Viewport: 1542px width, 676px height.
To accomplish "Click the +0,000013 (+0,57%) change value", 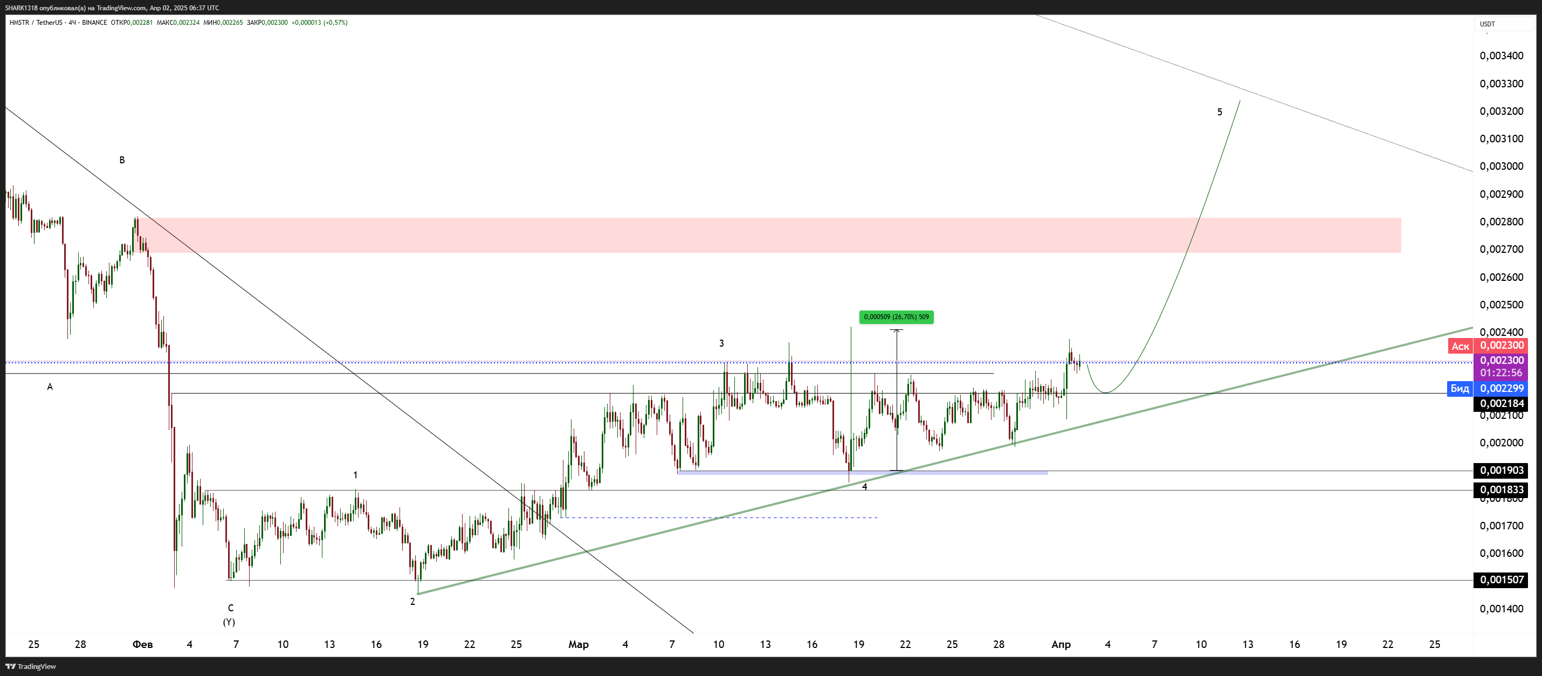I will pyautogui.click(x=319, y=23).
